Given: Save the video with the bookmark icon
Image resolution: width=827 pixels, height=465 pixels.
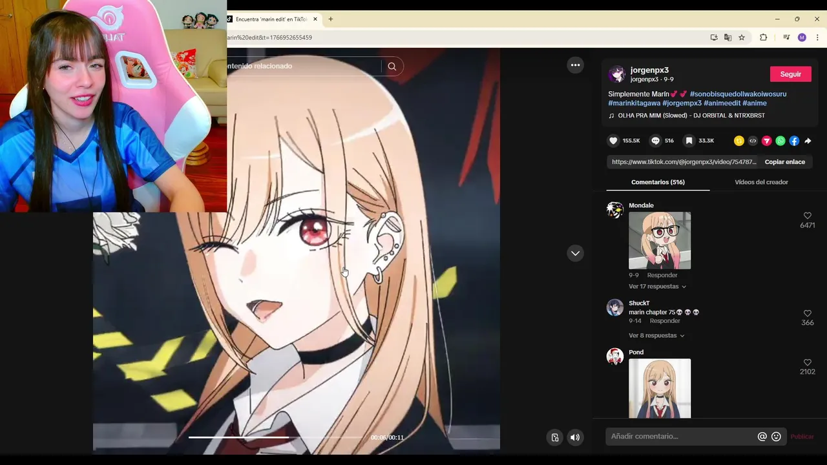Looking at the screenshot, I should point(689,141).
